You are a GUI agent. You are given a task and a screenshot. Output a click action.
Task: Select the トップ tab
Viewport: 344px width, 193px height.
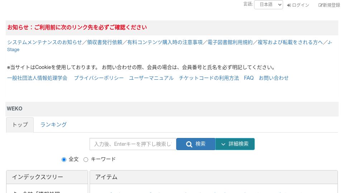[20, 125]
